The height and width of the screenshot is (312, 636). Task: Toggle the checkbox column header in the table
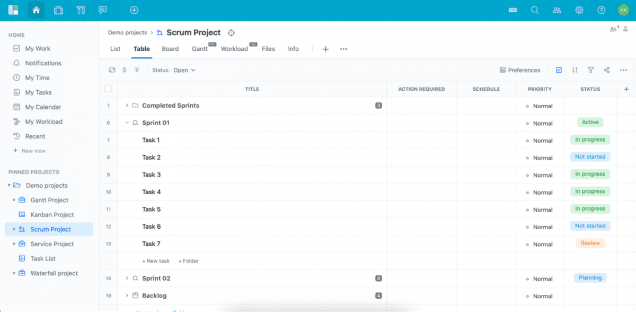pos(108,89)
